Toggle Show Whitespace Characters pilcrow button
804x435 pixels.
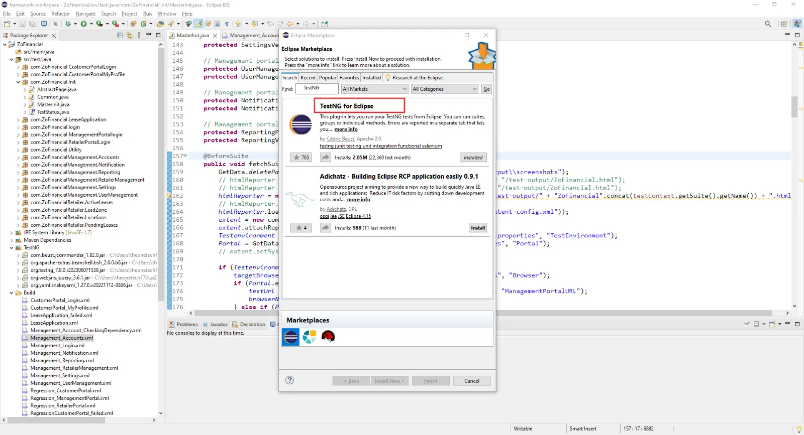(227, 24)
